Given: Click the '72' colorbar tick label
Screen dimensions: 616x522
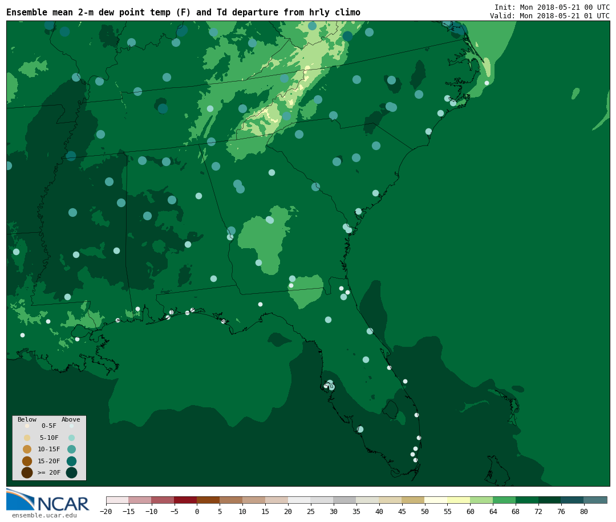Looking at the screenshot, I should click(538, 511).
